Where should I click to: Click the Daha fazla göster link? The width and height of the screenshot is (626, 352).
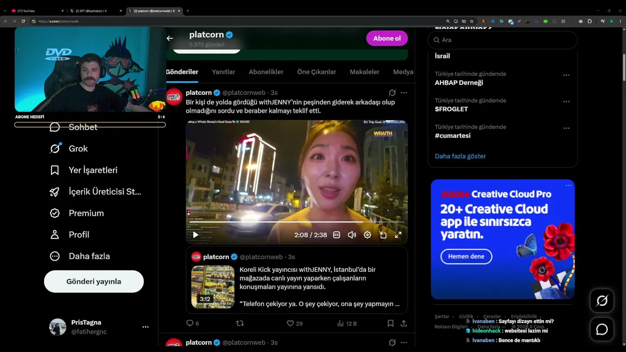460,156
